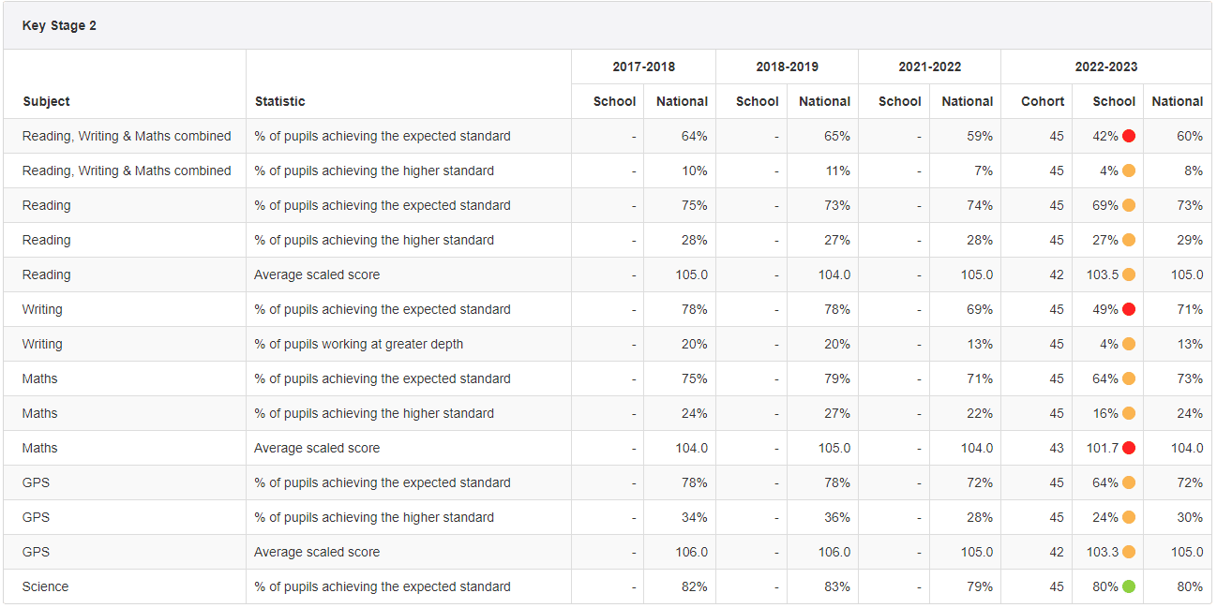Click the 2017-2018 year column header
Image resolution: width=1217 pixels, height=608 pixels.
[x=643, y=67]
